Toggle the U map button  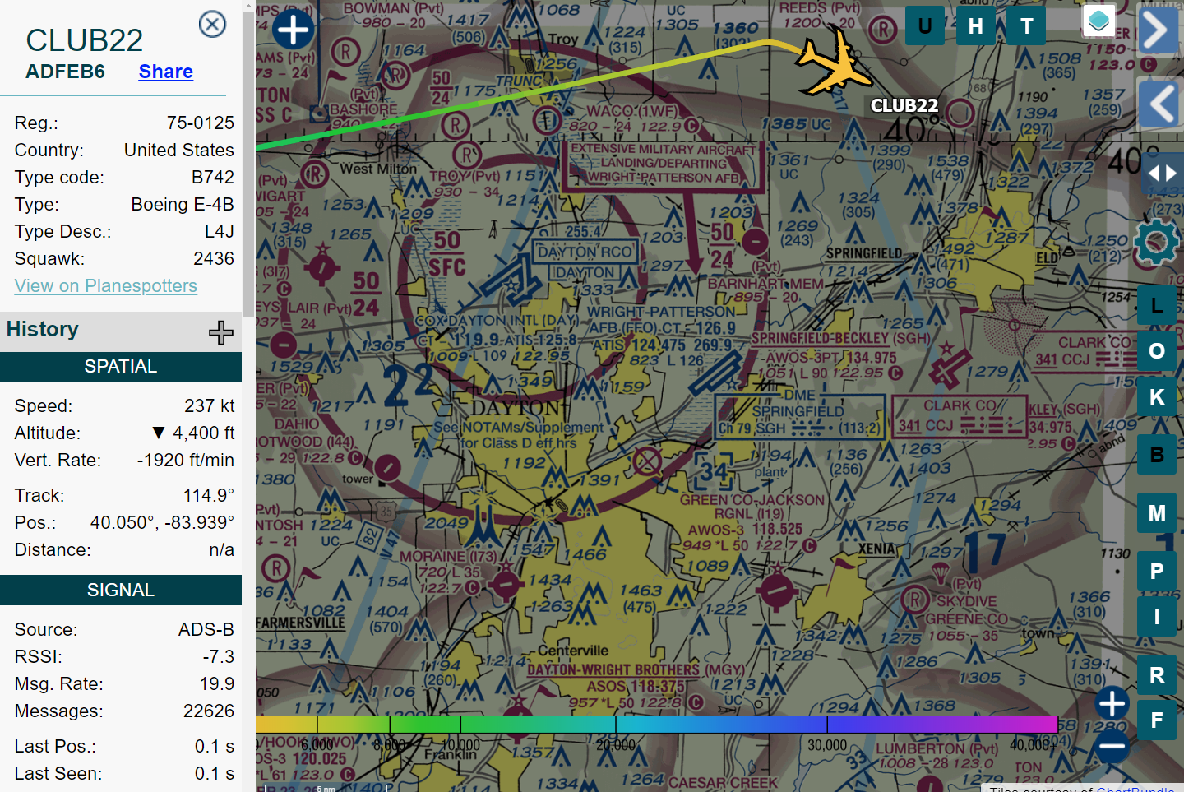pos(925,25)
